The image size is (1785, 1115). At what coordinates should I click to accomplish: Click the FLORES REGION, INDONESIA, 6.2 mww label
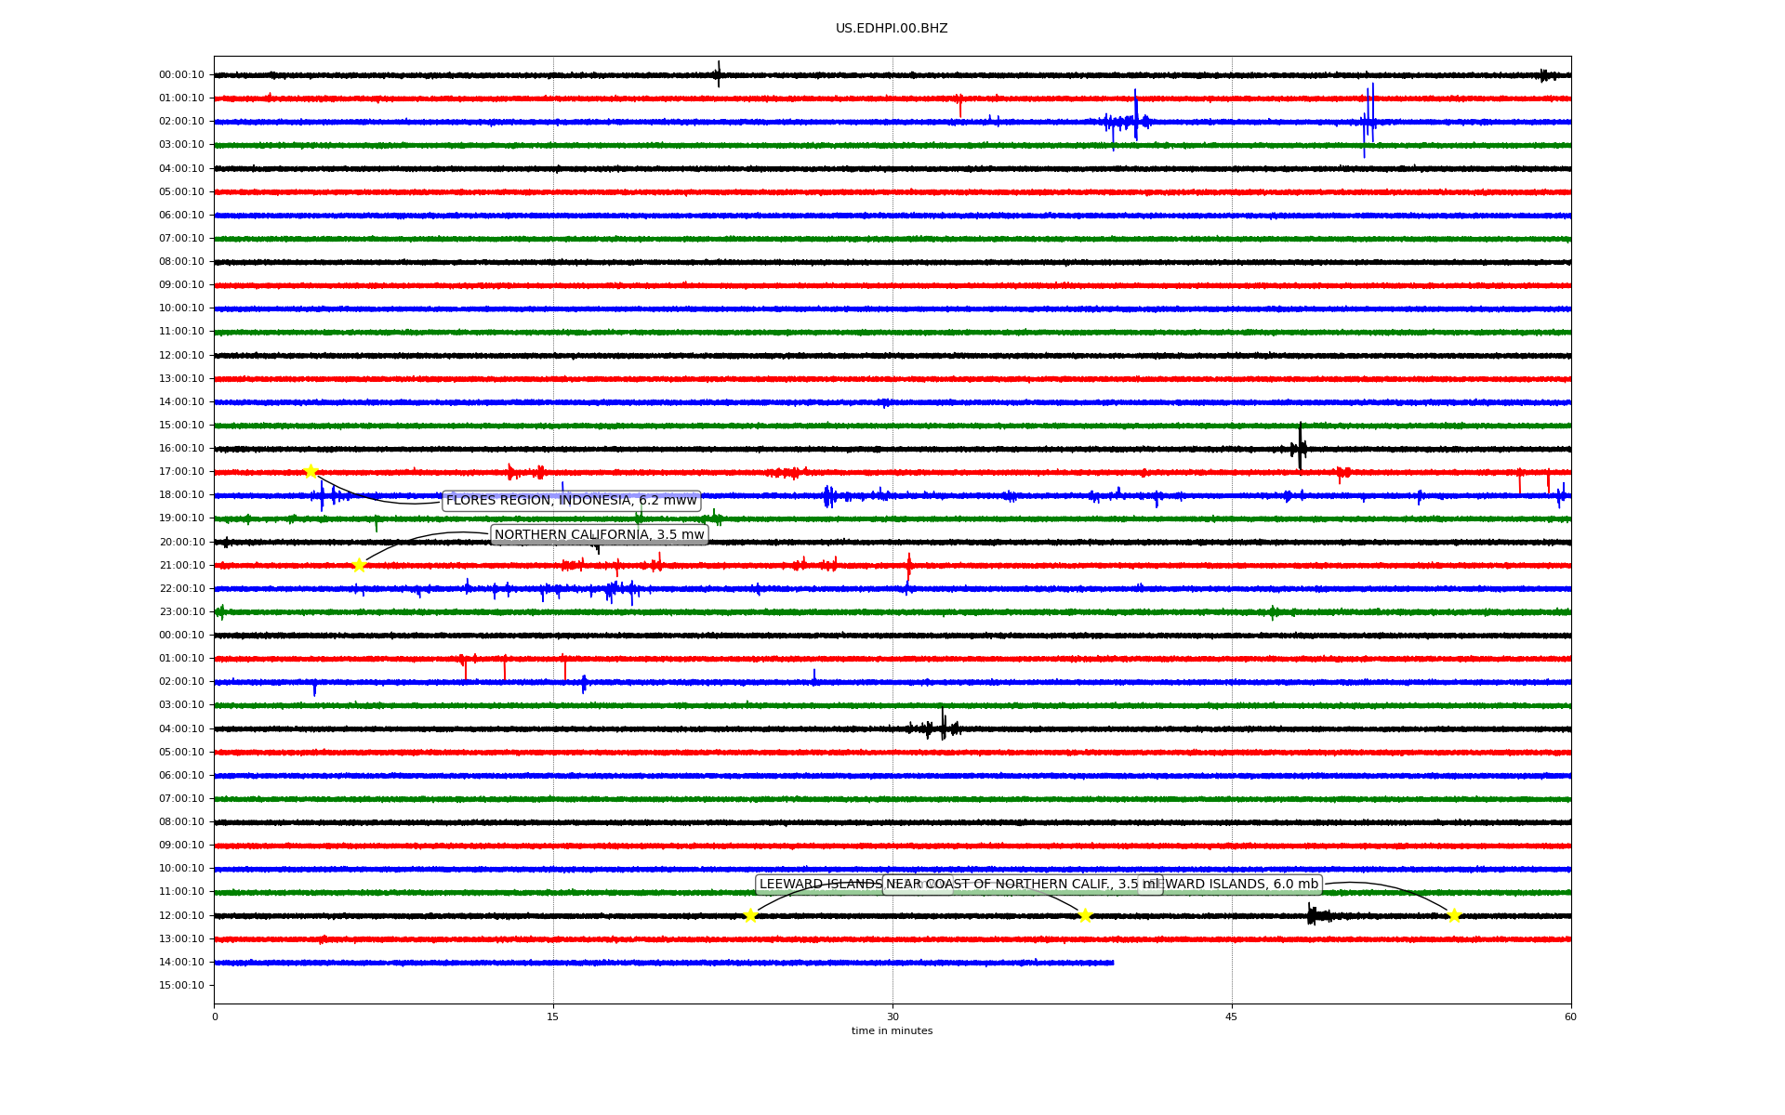[571, 501]
